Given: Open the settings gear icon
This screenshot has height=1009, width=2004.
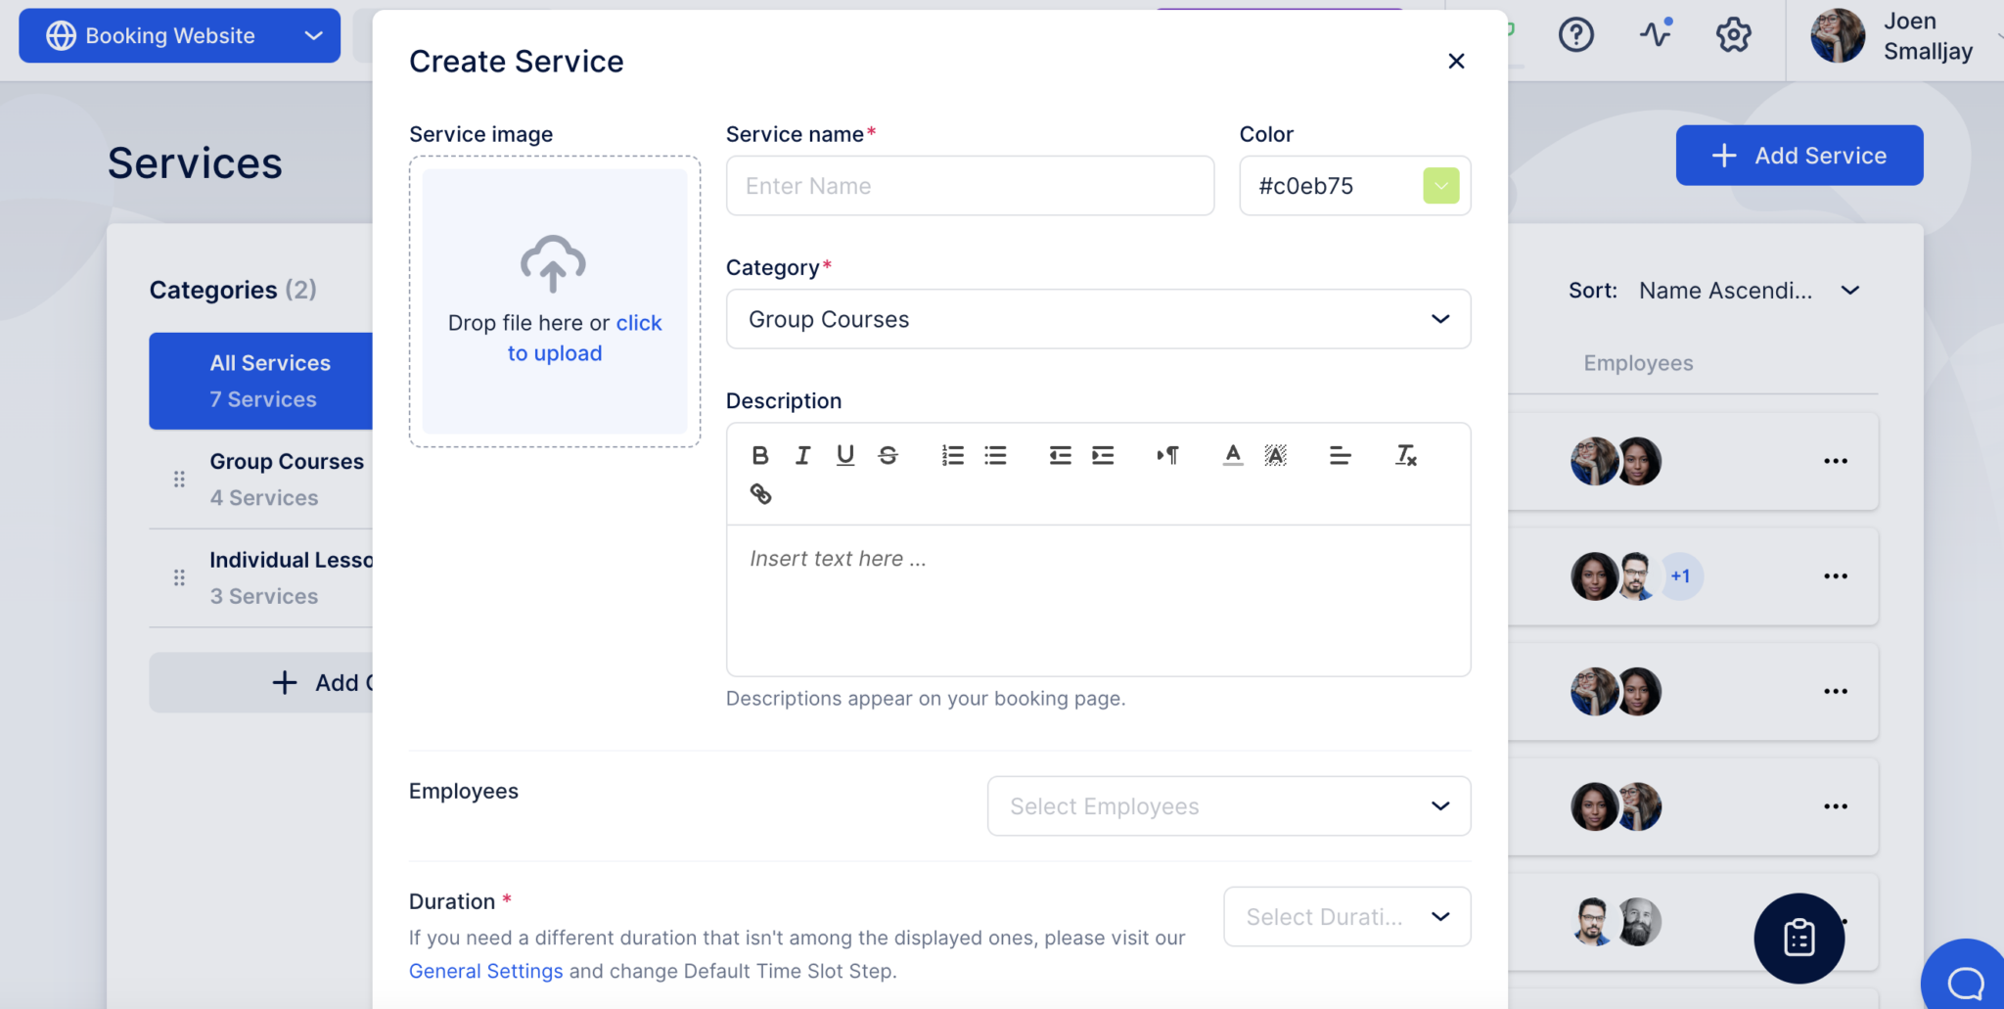Looking at the screenshot, I should pos(1734,34).
